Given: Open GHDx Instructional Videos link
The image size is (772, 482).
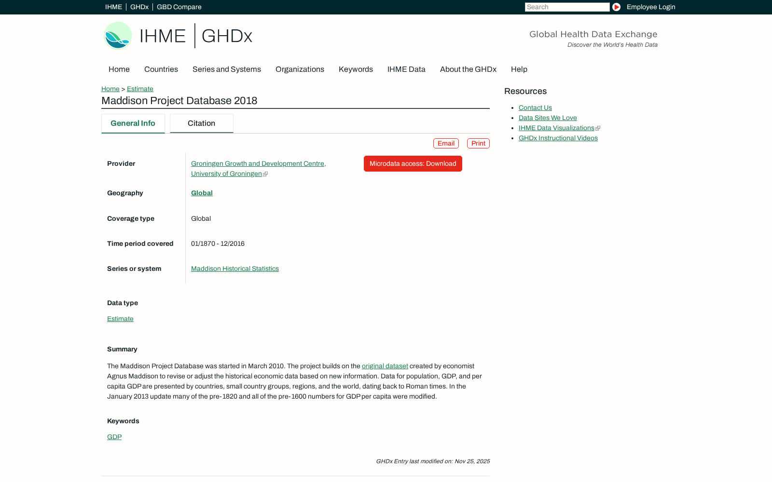Looking at the screenshot, I should click(x=558, y=138).
